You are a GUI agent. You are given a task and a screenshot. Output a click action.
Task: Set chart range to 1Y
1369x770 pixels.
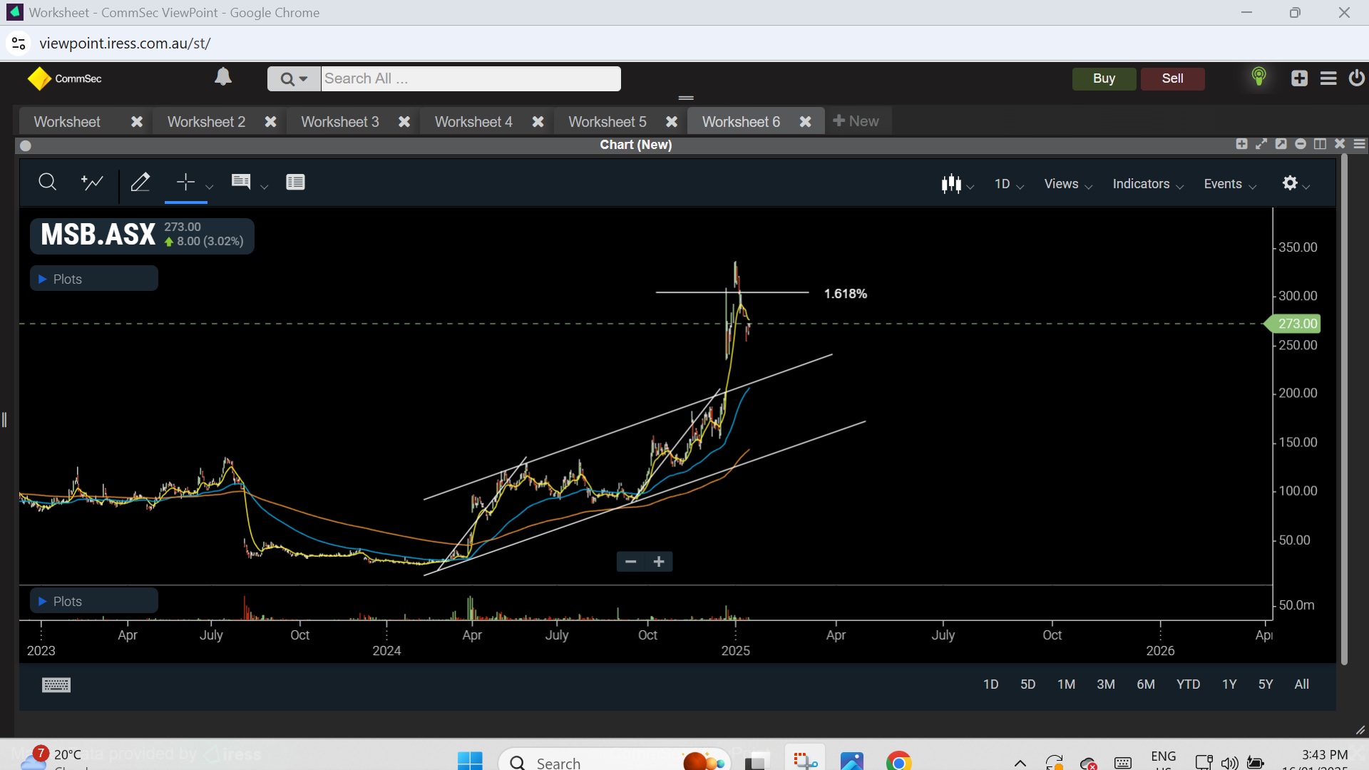click(1229, 684)
